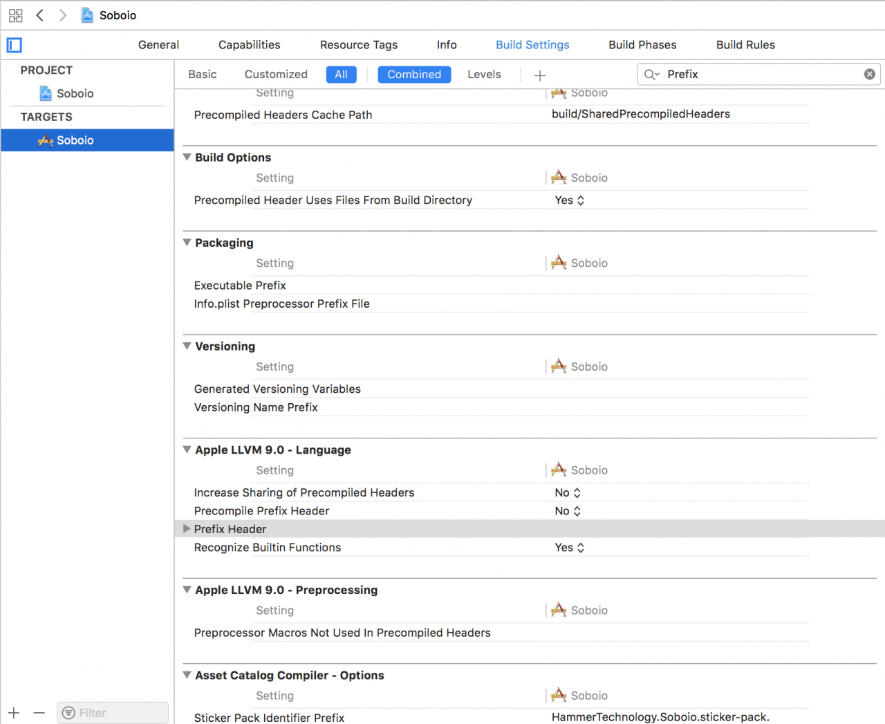
Task: Click Soboio target icon in Language header
Action: click(x=559, y=470)
